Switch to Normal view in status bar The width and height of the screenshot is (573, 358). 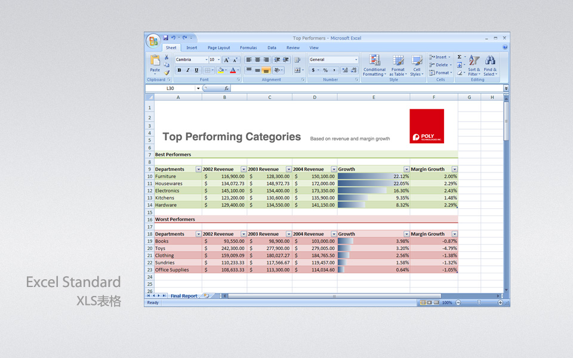423,303
